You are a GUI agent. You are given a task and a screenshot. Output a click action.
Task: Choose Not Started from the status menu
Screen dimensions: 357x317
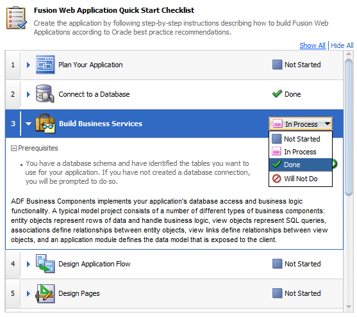301,139
